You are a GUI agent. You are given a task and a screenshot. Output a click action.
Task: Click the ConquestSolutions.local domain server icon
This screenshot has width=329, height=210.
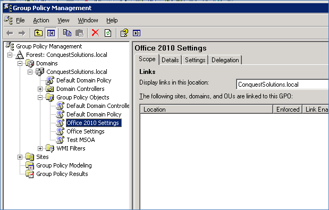pos(40,72)
